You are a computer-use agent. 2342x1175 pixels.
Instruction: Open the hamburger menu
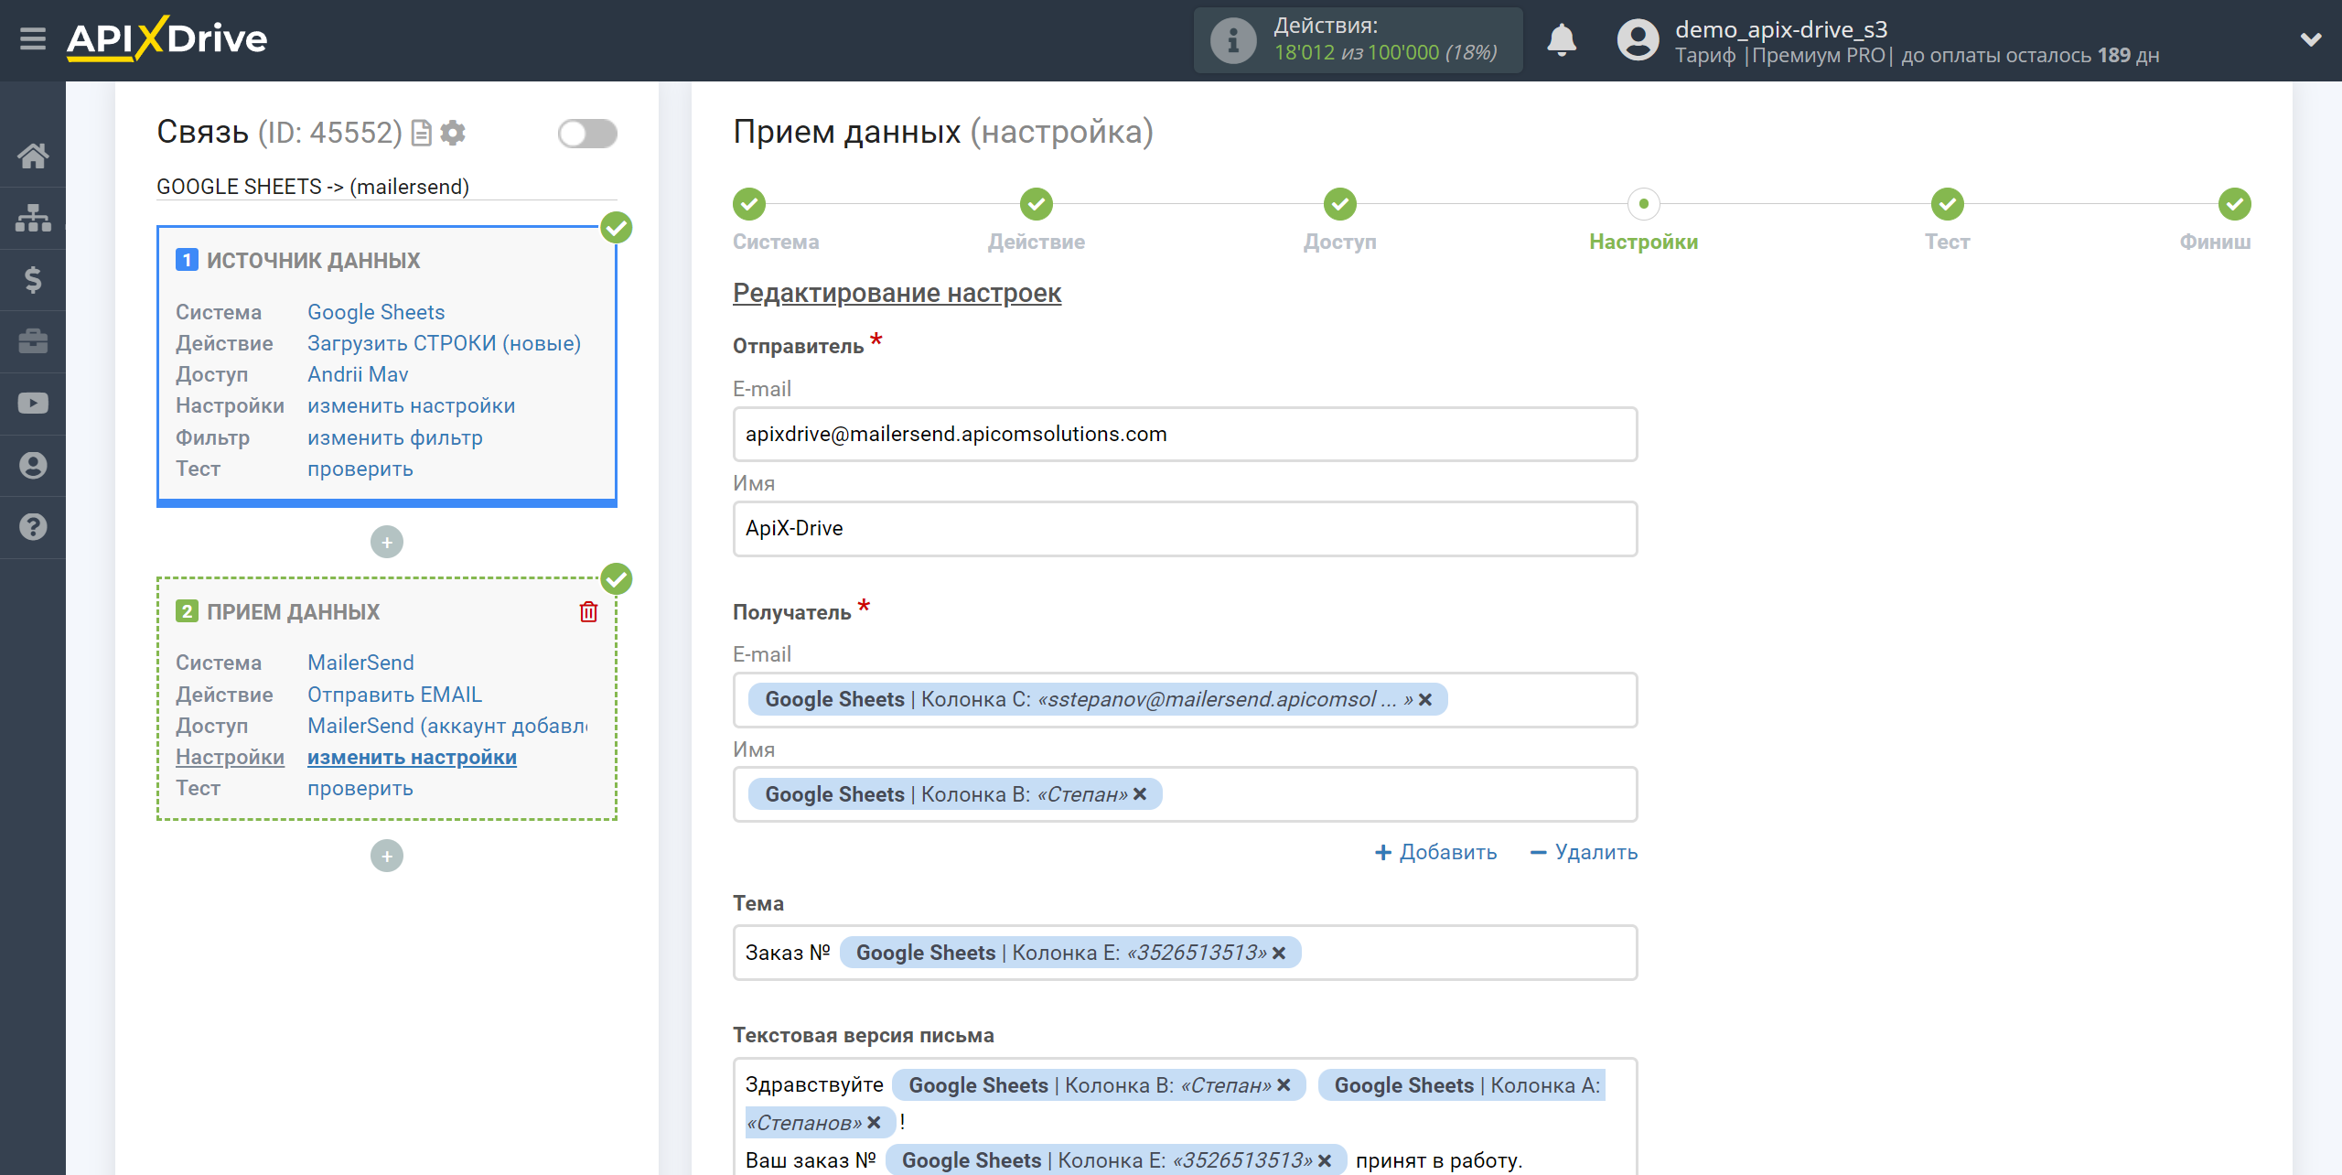tap(33, 39)
